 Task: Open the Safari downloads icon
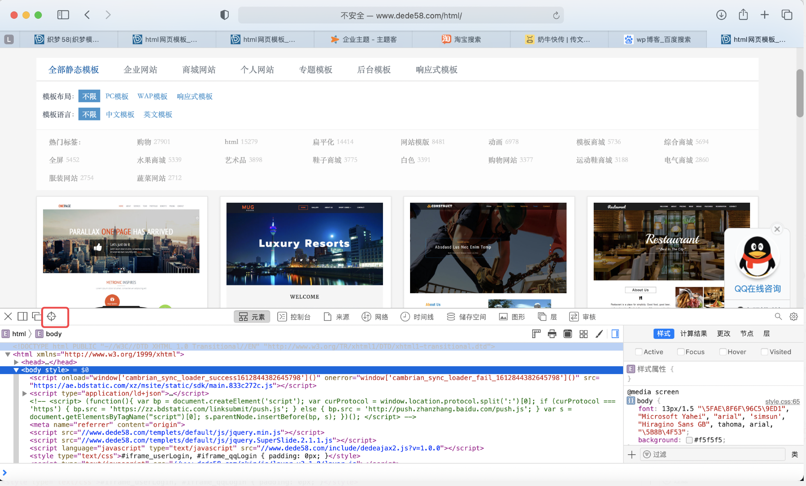point(721,15)
